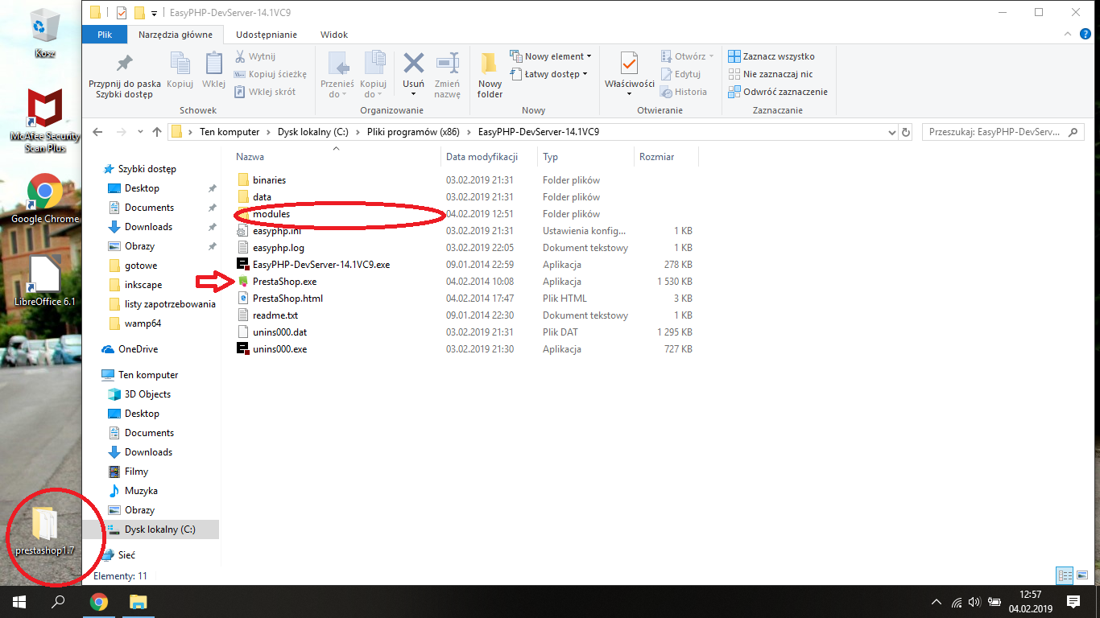Select the PrestaShop.exe file
The height and width of the screenshot is (618, 1100).
(x=277, y=282)
